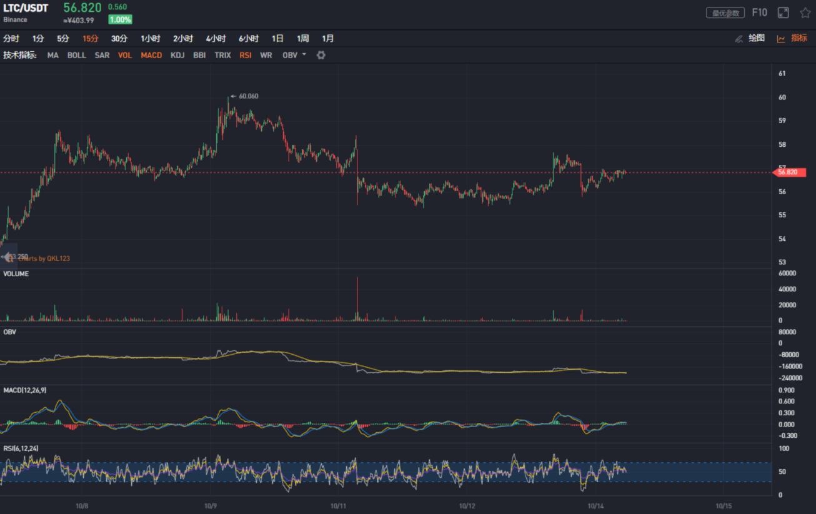Click the line-chart icon beside 指标
816x514 pixels.
pos(781,38)
